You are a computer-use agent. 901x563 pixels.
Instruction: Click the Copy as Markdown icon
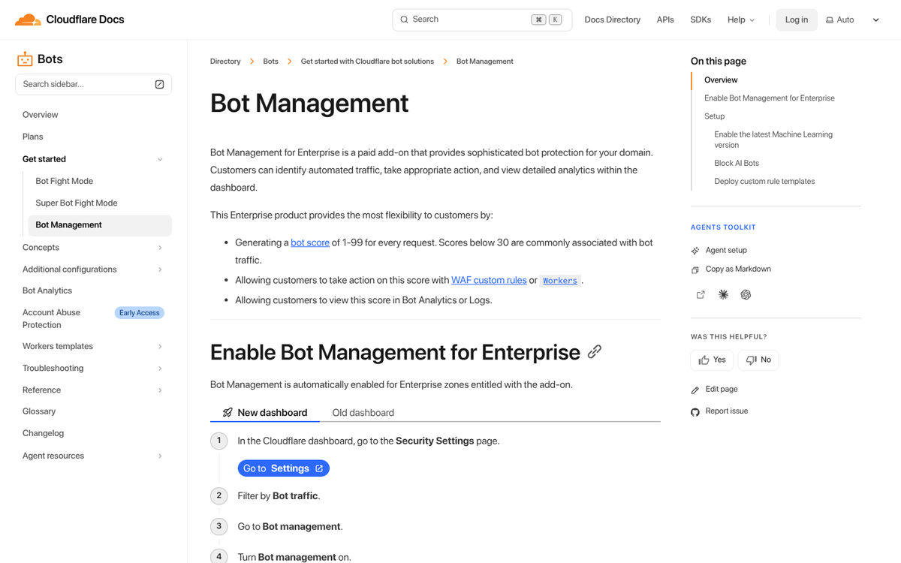pos(695,269)
